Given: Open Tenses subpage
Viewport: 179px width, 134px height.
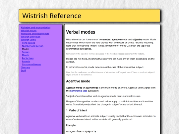Looking at the screenshot, I should point(26,52).
